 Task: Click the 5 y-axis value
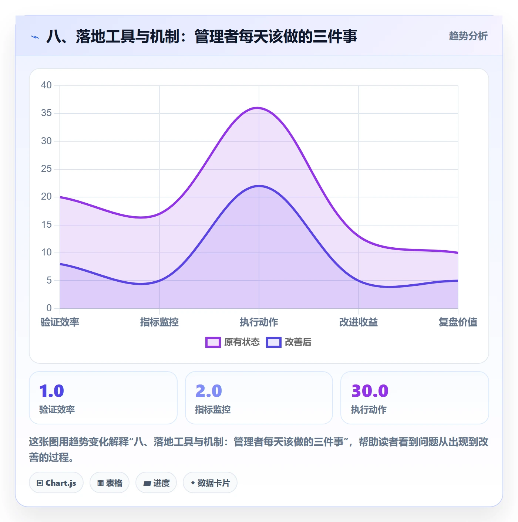49,281
